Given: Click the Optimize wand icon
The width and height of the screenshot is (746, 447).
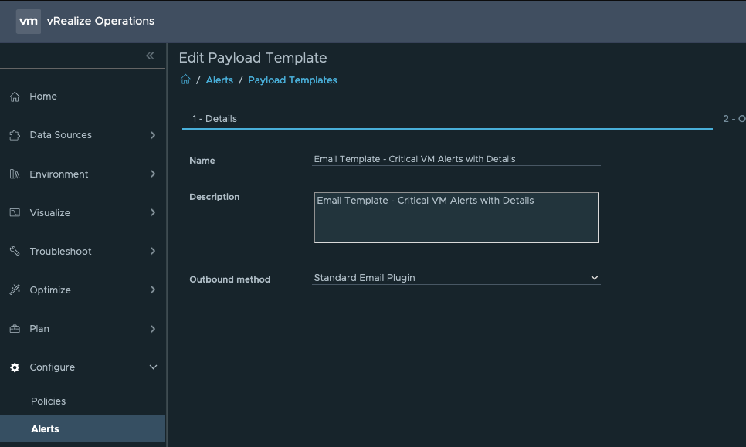Looking at the screenshot, I should (15, 290).
